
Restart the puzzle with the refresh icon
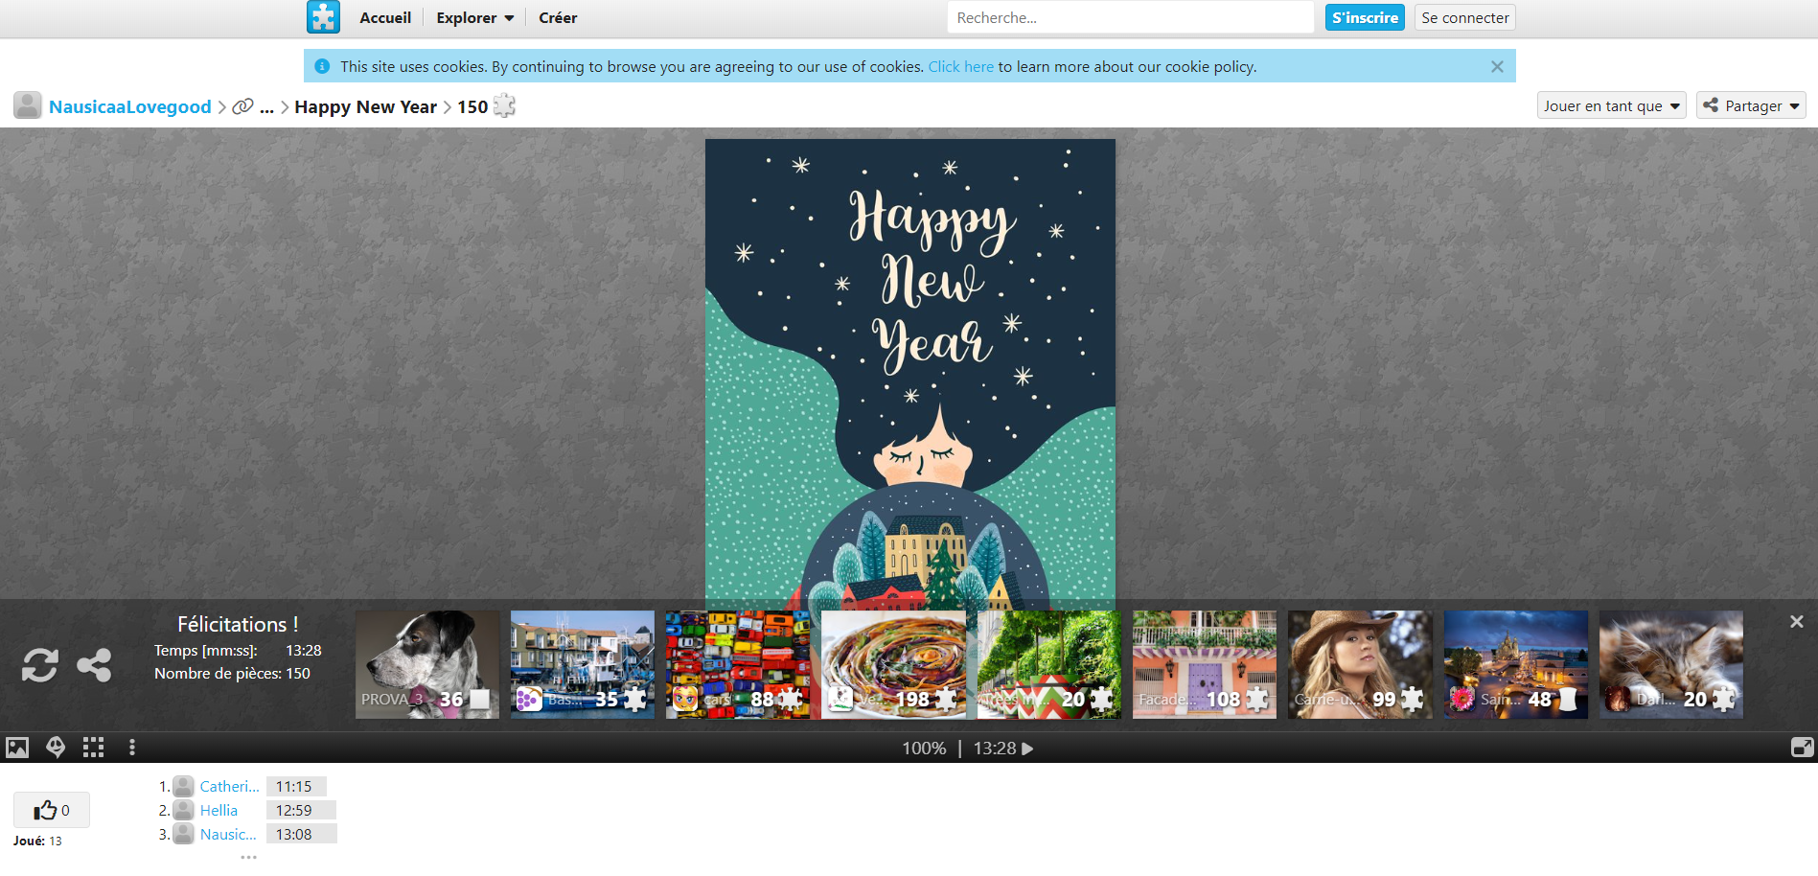click(x=40, y=664)
